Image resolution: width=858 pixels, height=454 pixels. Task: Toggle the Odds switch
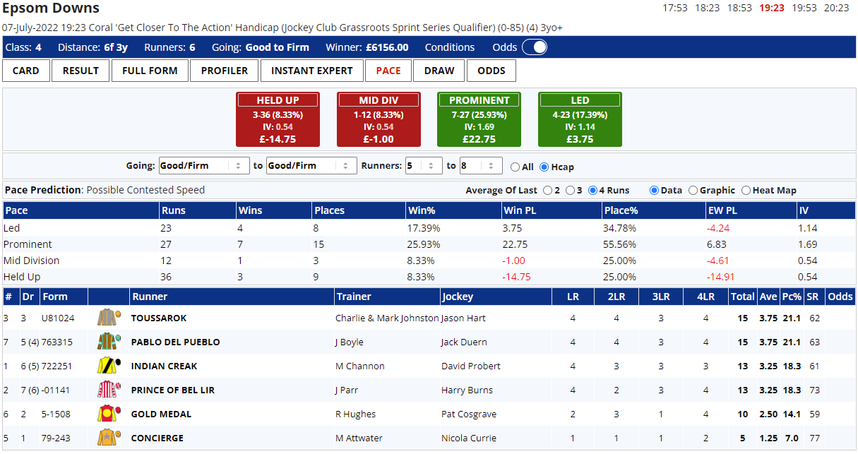pyautogui.click(x=534, y=47)
